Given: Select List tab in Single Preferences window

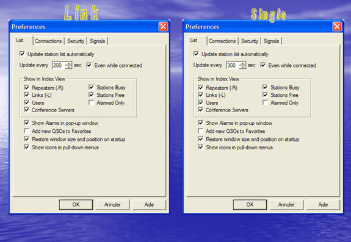Looking at the screenshot, I should 194,40.
